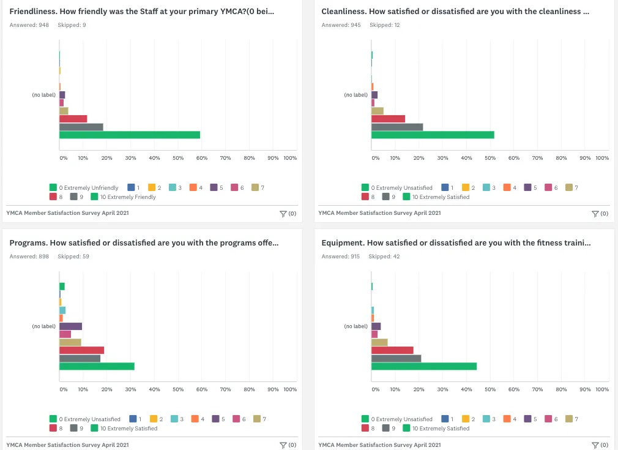Toggle the '0 Extremely Unsatisfied' legend on Cleanliness
This screenshot has height=450, width=618.
pyautogui.click(x=398, y=187)
